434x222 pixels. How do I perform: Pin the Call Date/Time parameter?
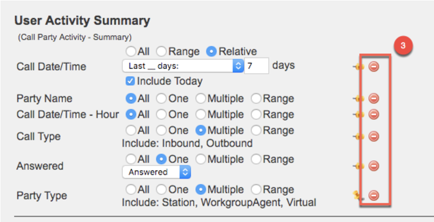pyautogui.click(x=360, y=66)
